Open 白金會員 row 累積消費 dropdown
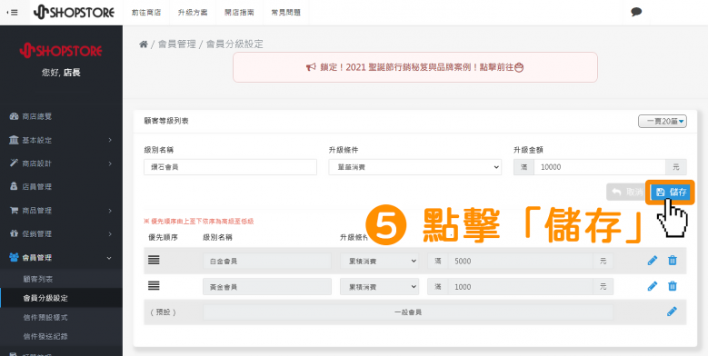Viewport: 708px width, 356px height. click(379, 261)
